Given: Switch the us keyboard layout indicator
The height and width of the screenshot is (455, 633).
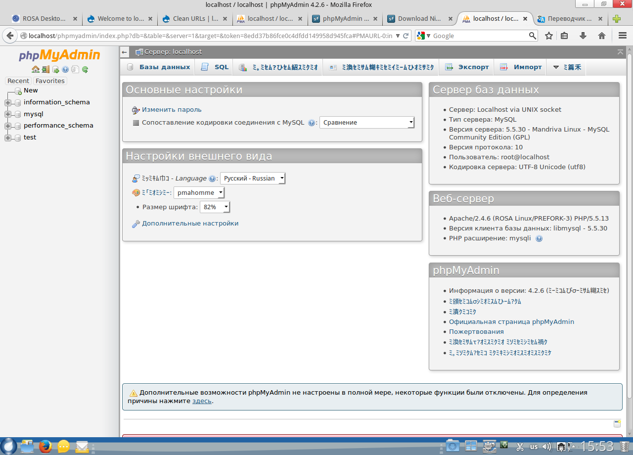Looking at the screenshot, I should click(534, 447).
